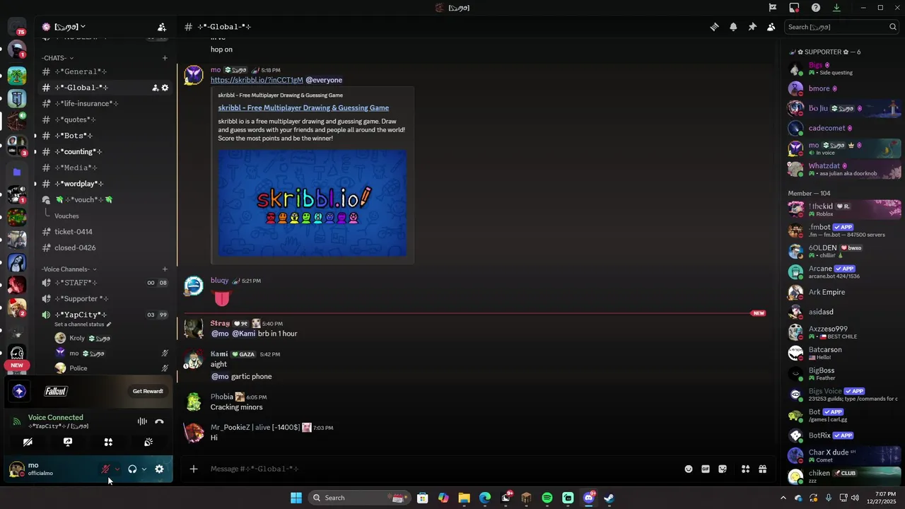This screenshot has height=509, width=905.
Task: Click Stray's username in chat
Action: (x=220, y=323)
